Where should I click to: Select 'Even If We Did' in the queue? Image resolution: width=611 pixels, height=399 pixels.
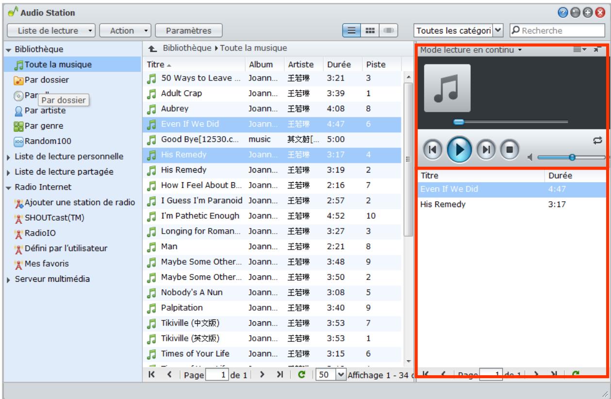point(512,189)
